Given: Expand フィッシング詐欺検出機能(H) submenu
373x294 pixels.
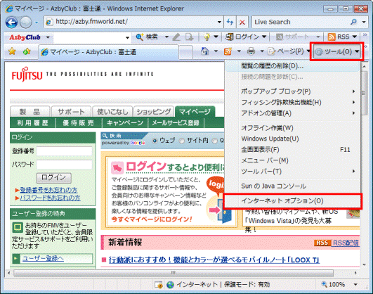Looking at the screenshot, I should click(x=292, y=102).
